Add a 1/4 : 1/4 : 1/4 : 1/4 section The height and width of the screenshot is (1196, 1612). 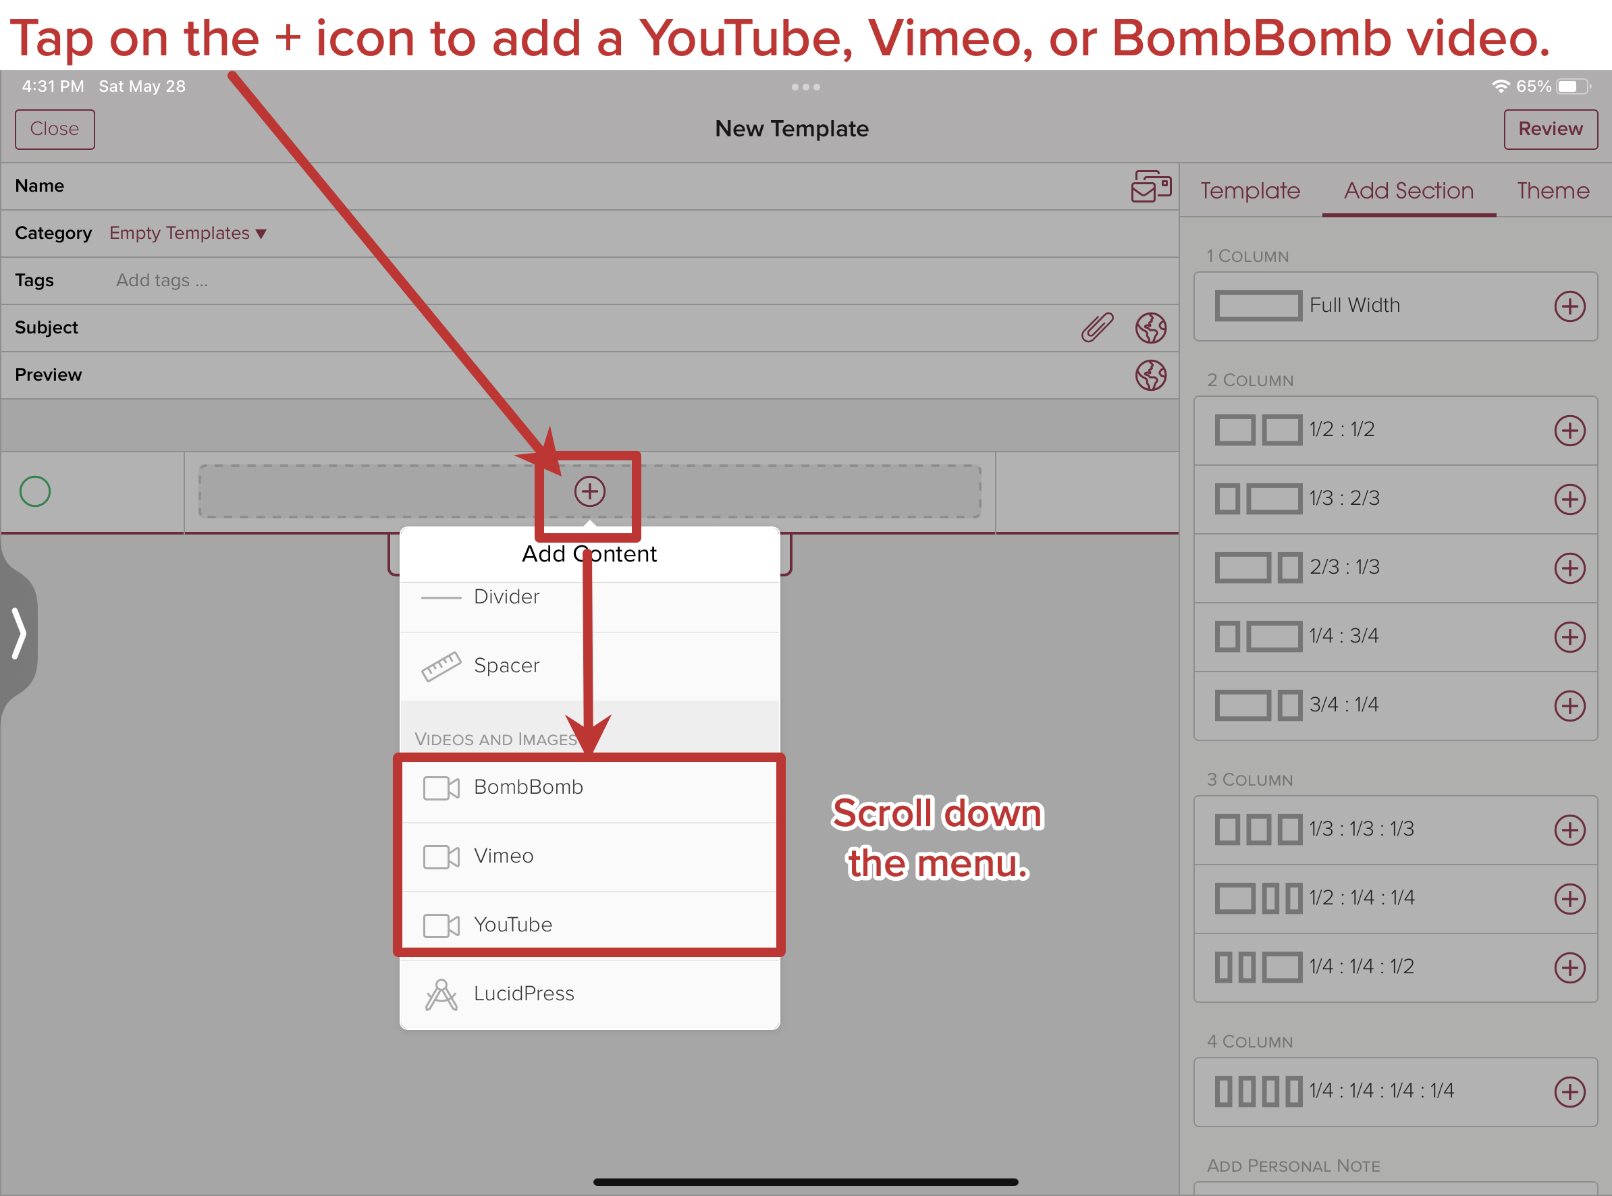click(1569, 1091)
